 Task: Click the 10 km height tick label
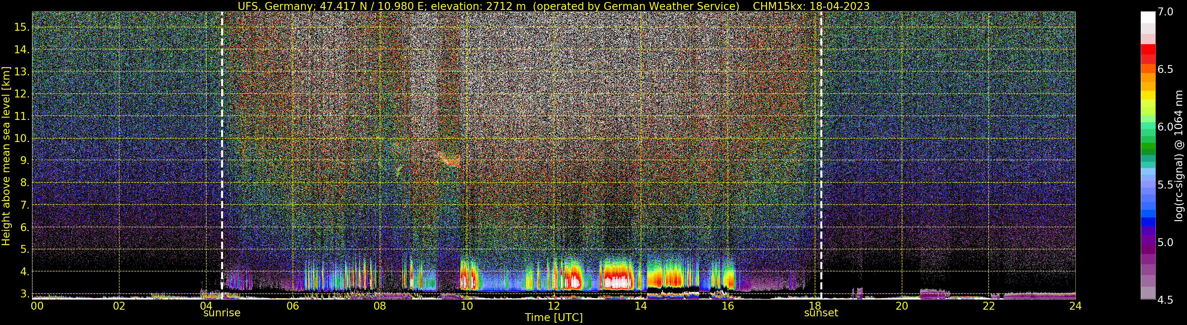point(21,138)
